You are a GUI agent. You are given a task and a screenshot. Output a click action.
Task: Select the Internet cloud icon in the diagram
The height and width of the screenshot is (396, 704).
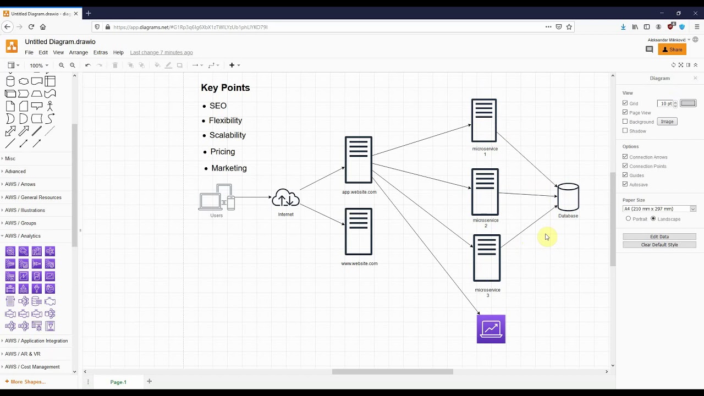pos(285,198)
